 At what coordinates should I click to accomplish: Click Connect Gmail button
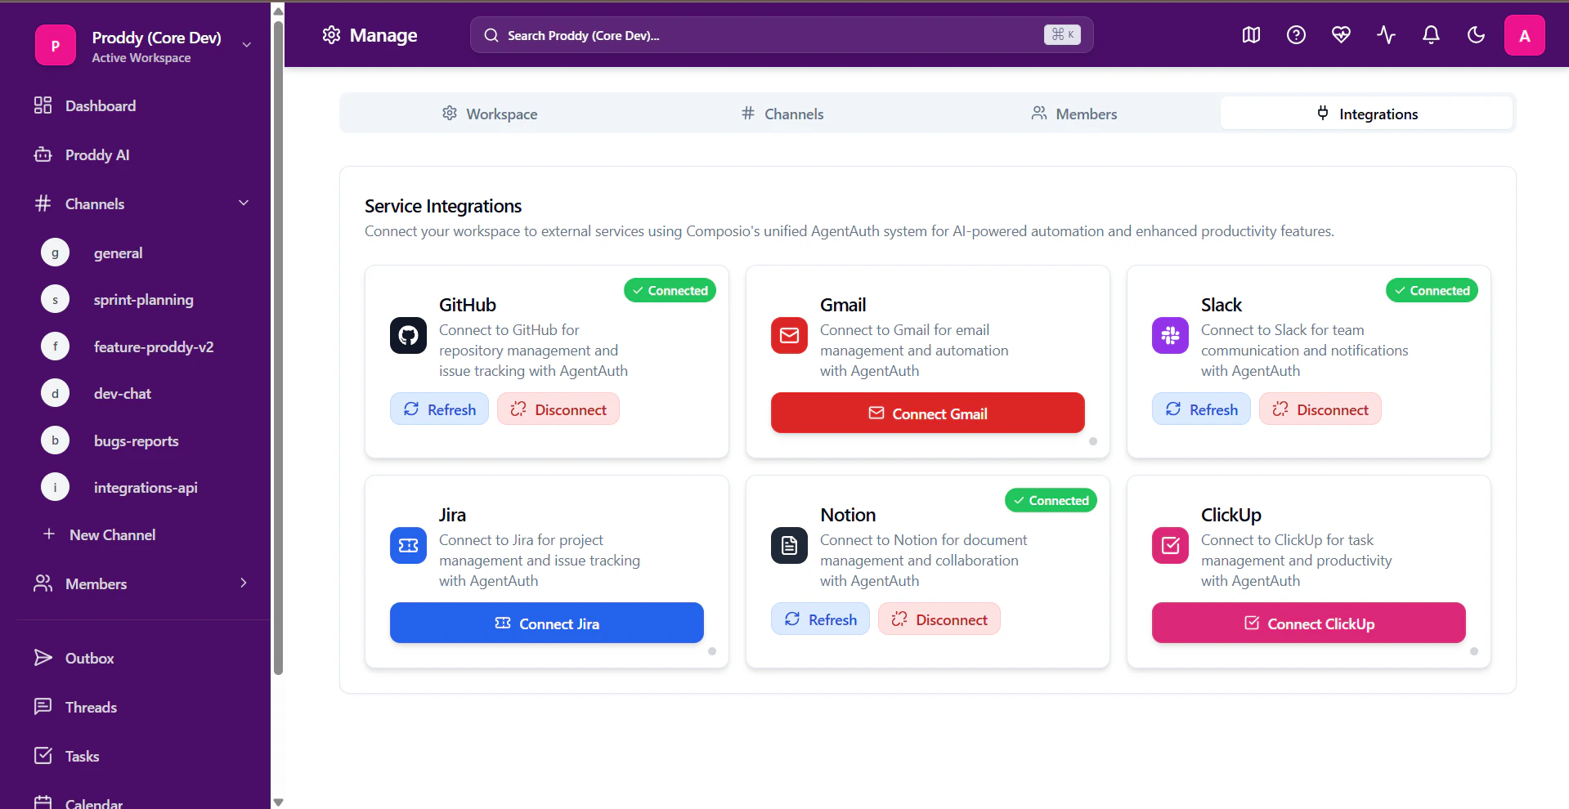(x=928, y=413)
